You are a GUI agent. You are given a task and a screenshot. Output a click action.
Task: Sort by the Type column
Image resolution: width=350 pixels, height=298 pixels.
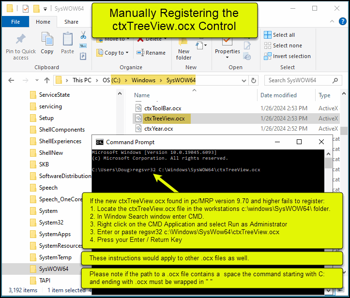(324, 95)
